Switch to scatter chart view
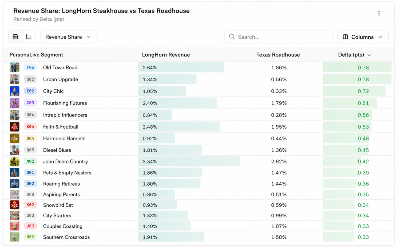 coord(29,37)
